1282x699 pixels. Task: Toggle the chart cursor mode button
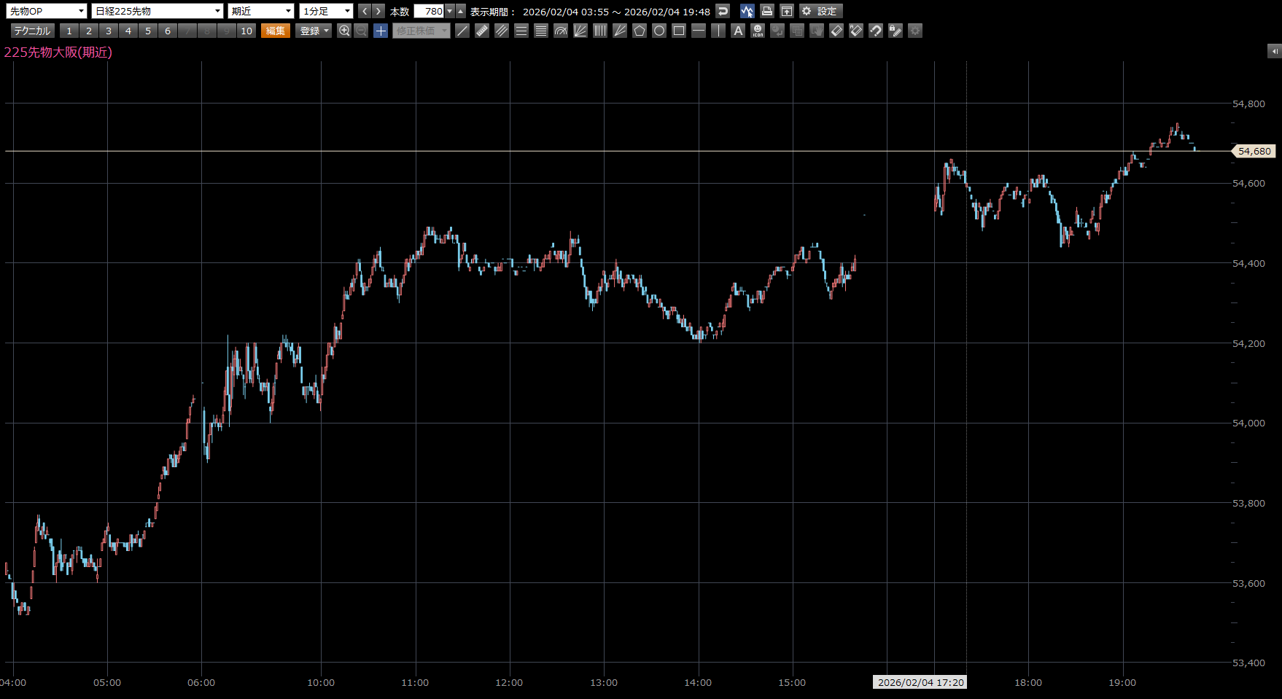[747, 11]
